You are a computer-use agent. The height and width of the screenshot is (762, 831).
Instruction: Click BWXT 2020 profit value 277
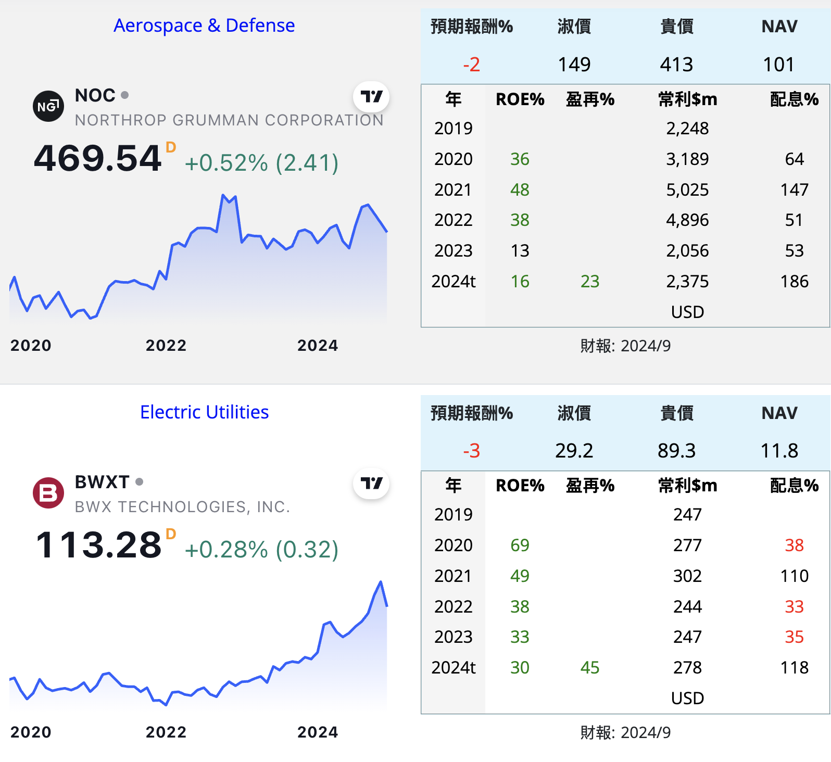[x=688, y=545]
